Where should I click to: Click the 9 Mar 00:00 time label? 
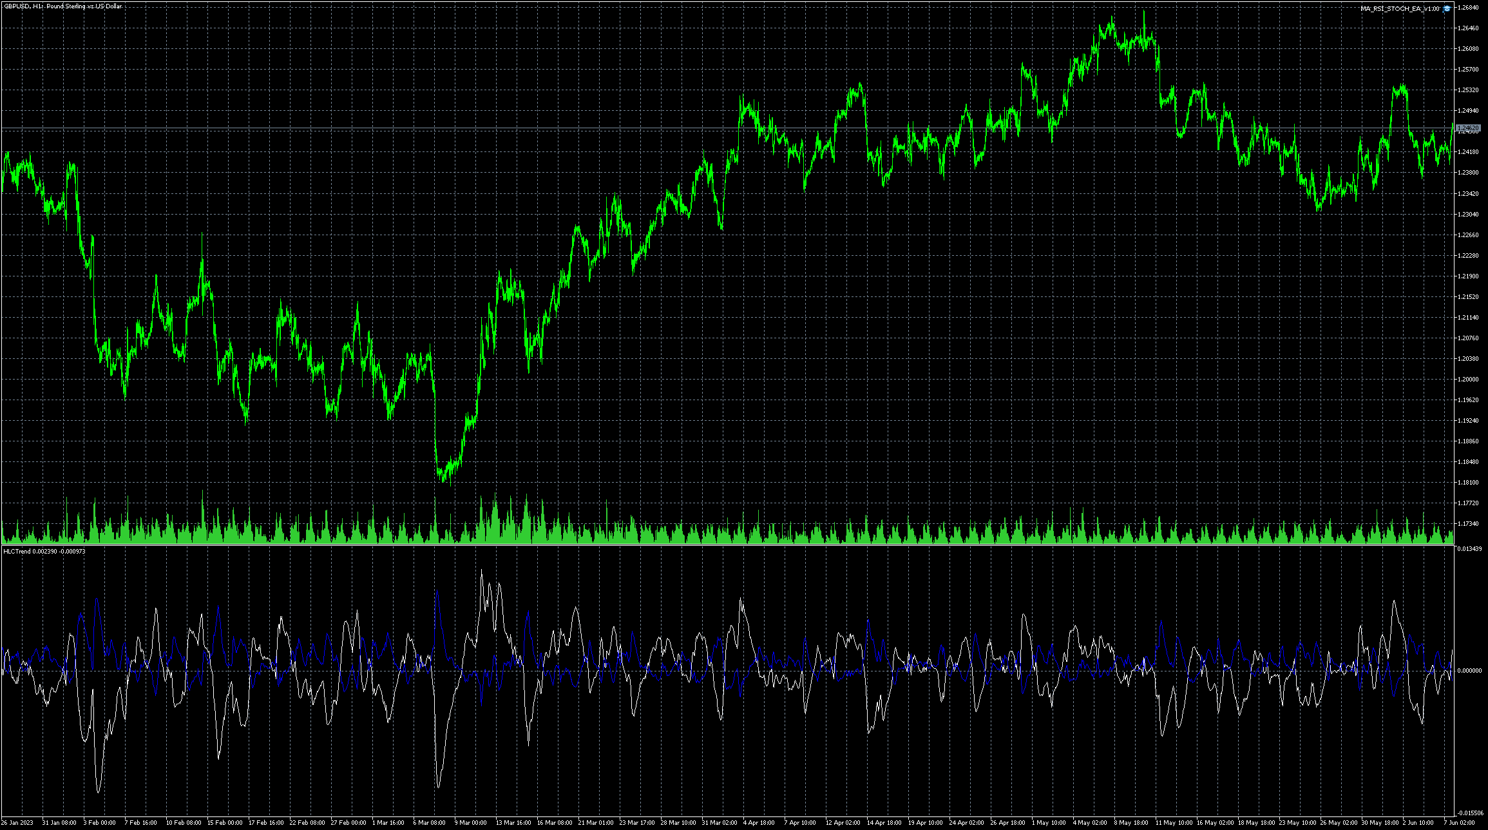point(470,823)
